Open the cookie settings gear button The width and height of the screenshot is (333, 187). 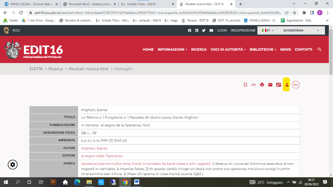coord(13,164)
